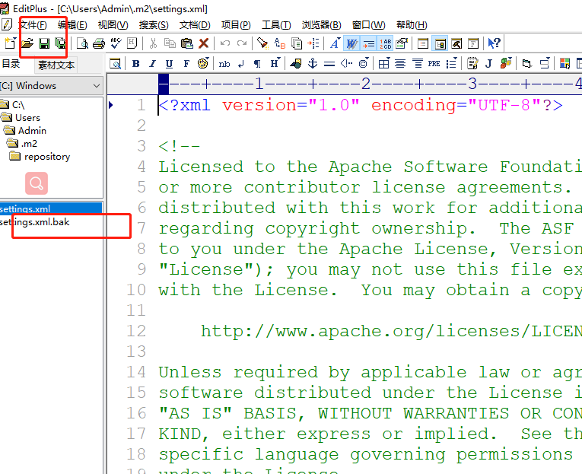Image resolution: width=582 pixels, height=474 pixels.
Task: Open the special character copyright dropdown
Action: tap(364, 63)
